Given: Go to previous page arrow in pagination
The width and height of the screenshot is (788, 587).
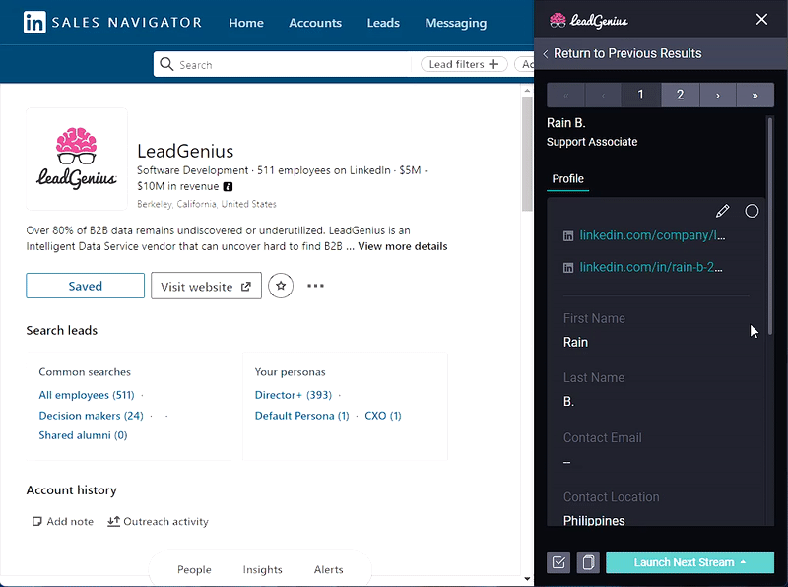Looking at the screenshot, I should point(603,95).
